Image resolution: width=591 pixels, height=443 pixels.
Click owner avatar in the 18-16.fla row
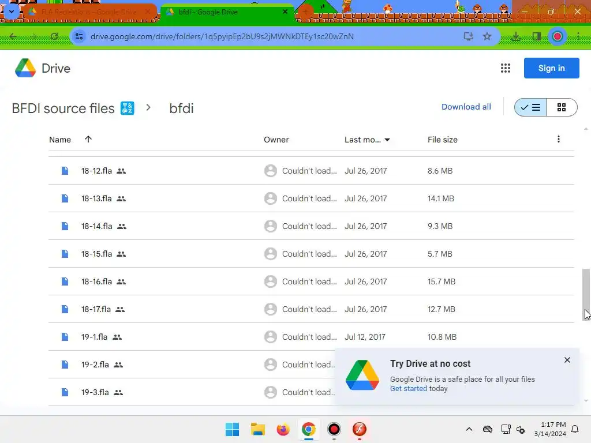271,281
